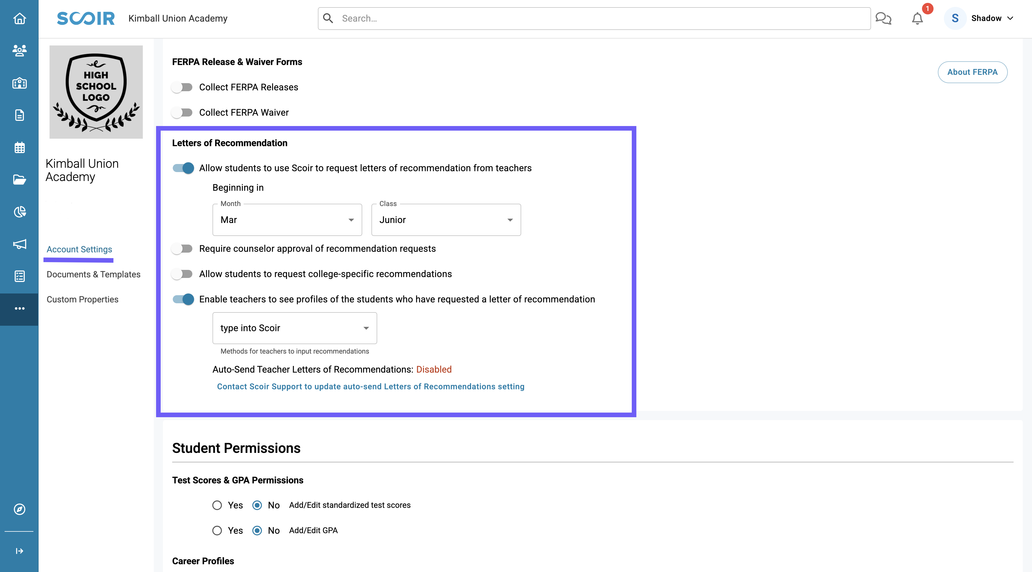Click the search magnifier icon
This screenshot has height=572, width=1032.
(328, 18)
